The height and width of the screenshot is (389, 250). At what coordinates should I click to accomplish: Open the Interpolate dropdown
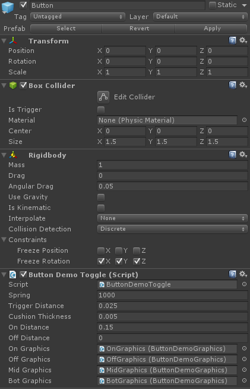[172, 218]
